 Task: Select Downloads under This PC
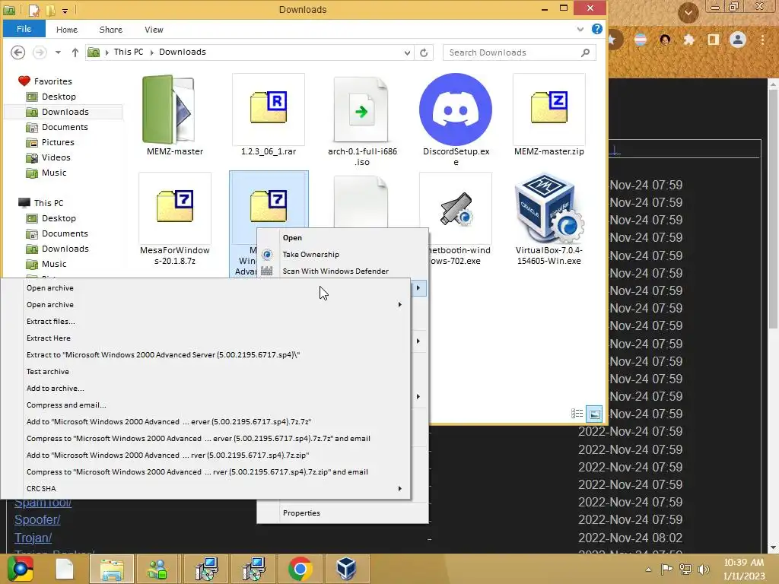click(65, 249)
